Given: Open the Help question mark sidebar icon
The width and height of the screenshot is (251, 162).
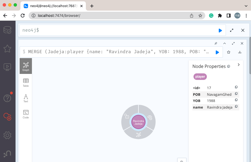Looking at the screenshot, I should [x=7, y=98].
